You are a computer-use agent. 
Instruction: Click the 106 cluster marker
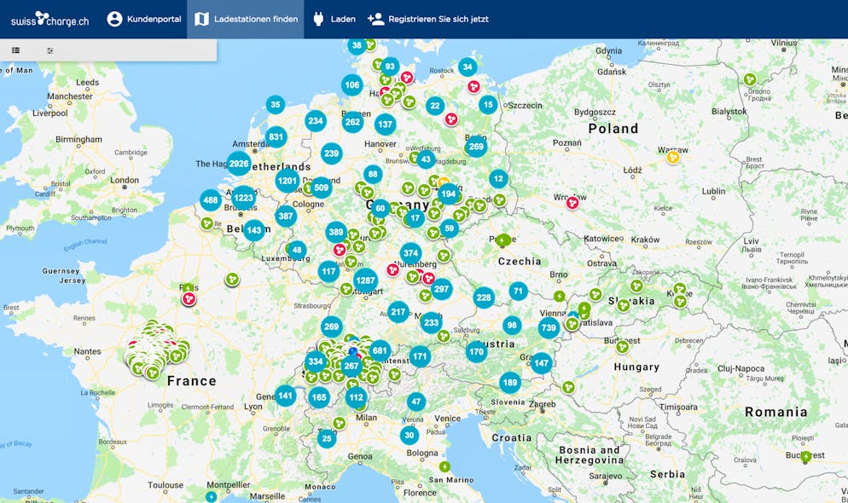[x=352, y=84]
